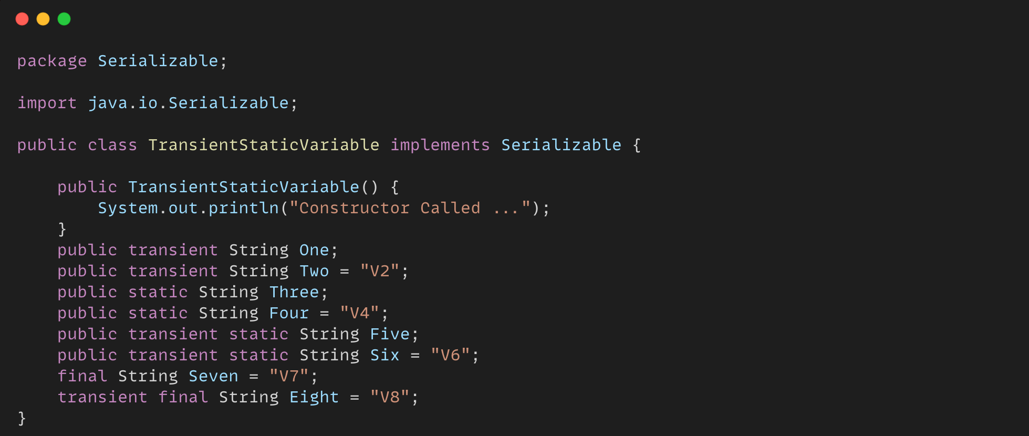This screenshot has height=436, width=1029.
Task: Click the TransientStaticVariable() constructor name
Action: (x=244, y=187)
